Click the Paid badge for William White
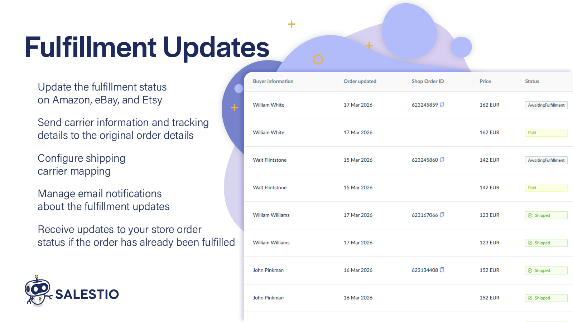This screenshot has height=322, width=573. click(x=546, y=133)
